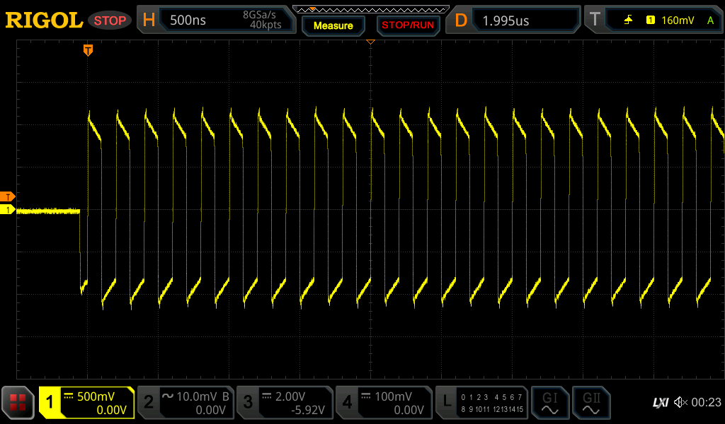This screenshot has height=424, width=725.
Task: Click the RIGOL logo
Action: [44, 20]
